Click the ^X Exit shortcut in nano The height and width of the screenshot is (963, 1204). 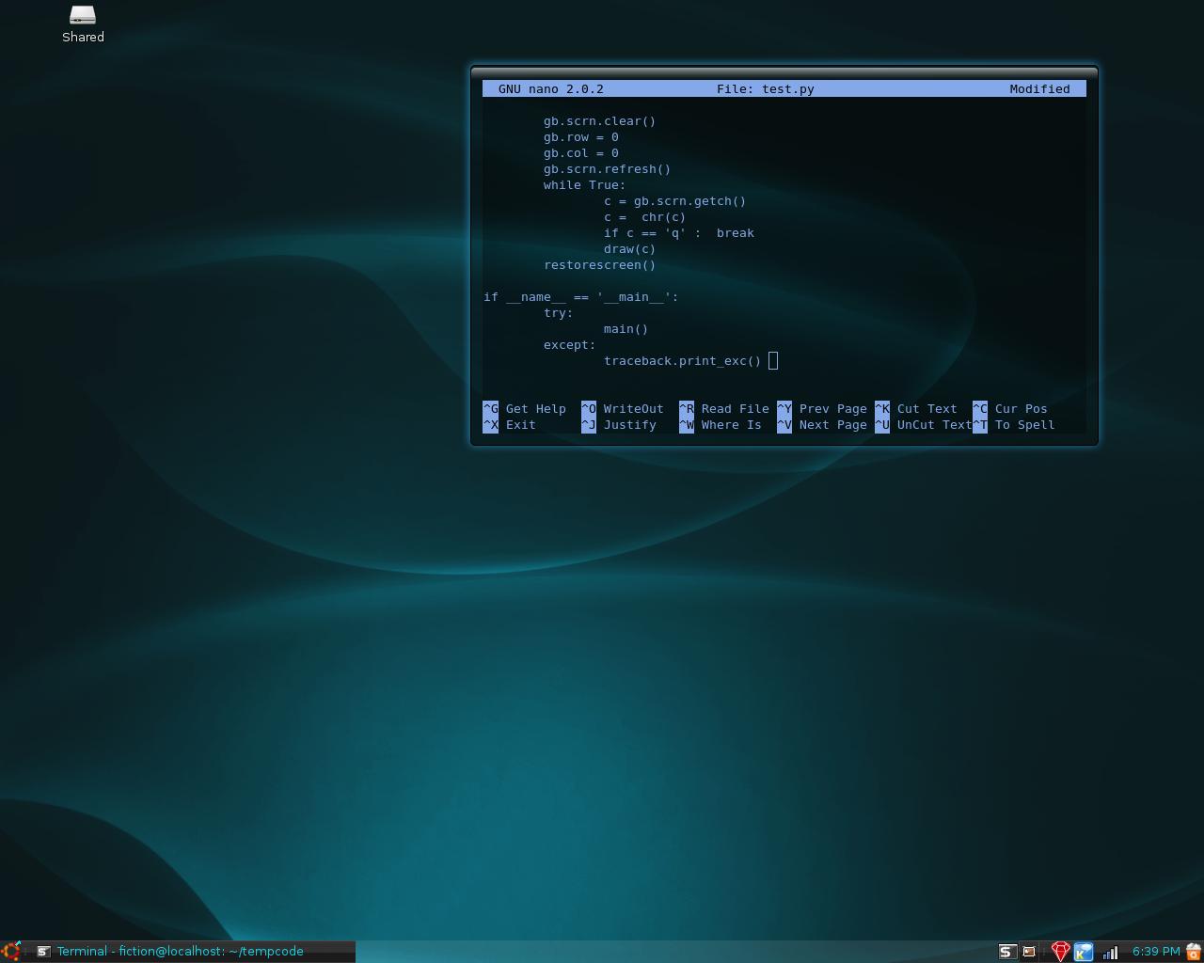510,424
